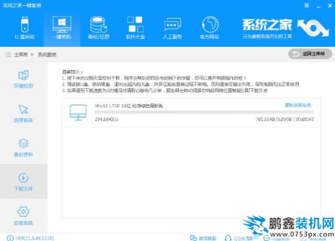
Task: Close the 系统之家 window
Action: pyautogui.click(x=330, y=6)
